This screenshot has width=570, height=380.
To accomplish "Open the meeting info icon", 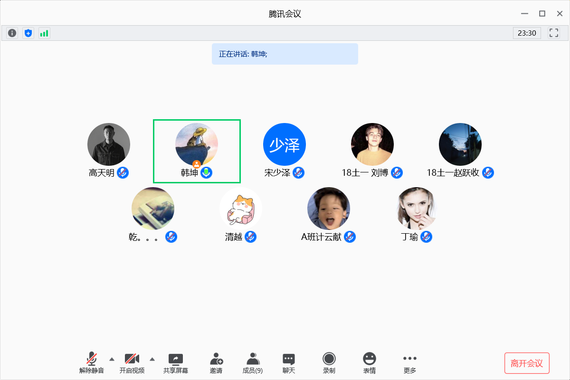I will pyautogui.click(x=12, y=33).
